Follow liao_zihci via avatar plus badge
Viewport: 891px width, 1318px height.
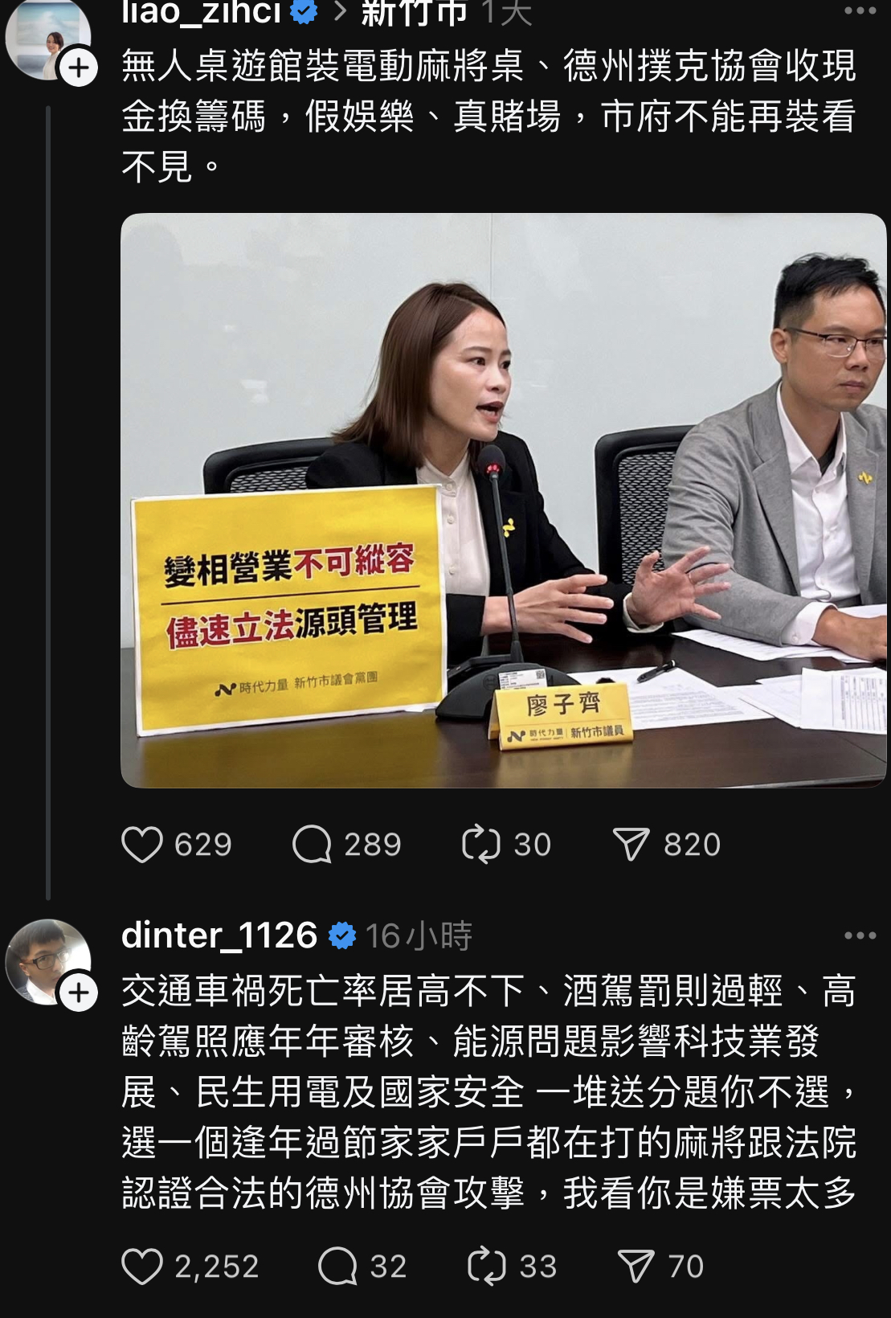coord(79,68)
